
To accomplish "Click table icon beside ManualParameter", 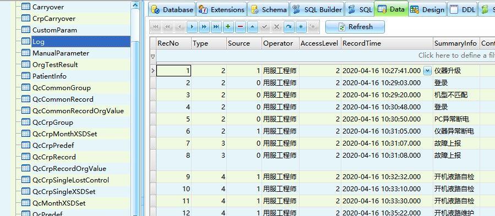I will pyautogui.click(x=26, y=53).
